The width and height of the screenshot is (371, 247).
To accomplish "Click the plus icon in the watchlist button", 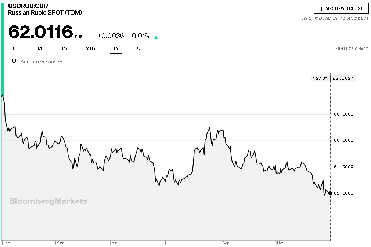I will pyautogui.click(x=321, y=8).
